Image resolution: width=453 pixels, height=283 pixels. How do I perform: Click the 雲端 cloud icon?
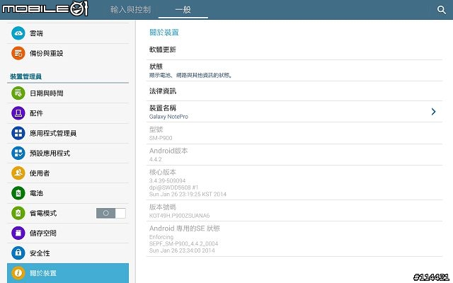18,33
